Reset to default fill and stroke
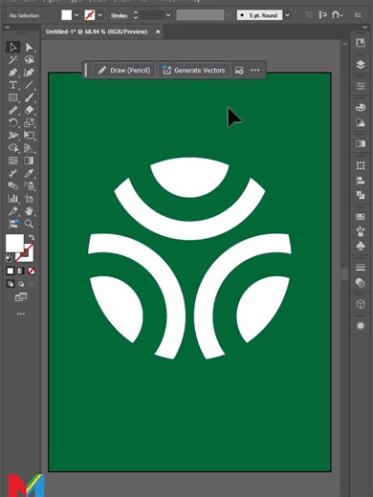 (9, 259)
